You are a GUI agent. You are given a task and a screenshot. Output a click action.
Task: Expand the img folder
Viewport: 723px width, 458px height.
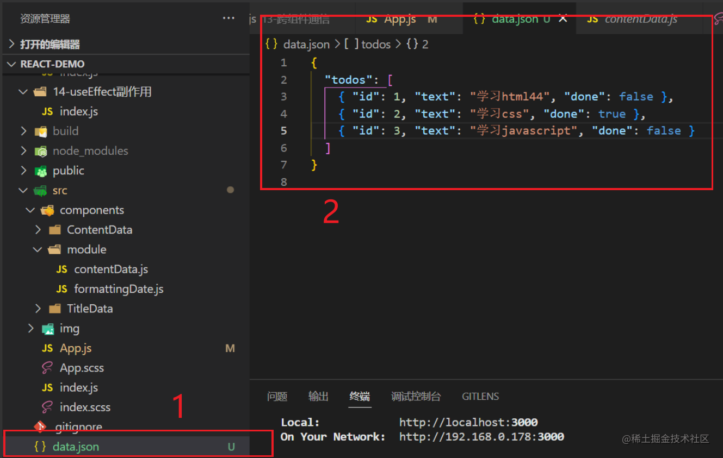pyautogui.click(x=30, y=328)
